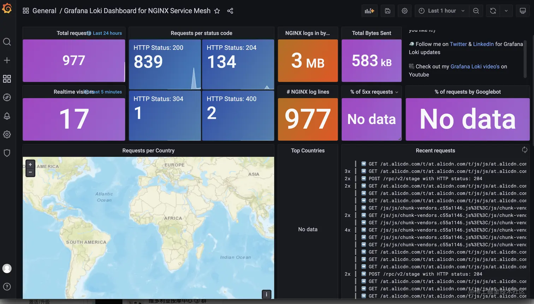The height and width of the screenshot is (304, 534).
Task: Star this dashboard as favorite
Action: click(x=217, y=11)
